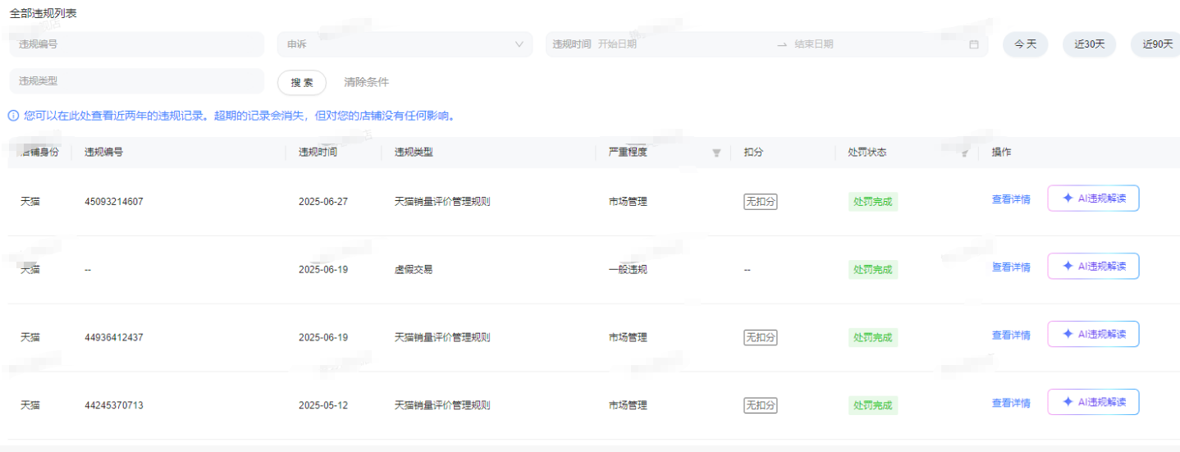Click the info icon beside the violation notice
The width and height of the screenshot is (1180, 452).
point(13,116)
